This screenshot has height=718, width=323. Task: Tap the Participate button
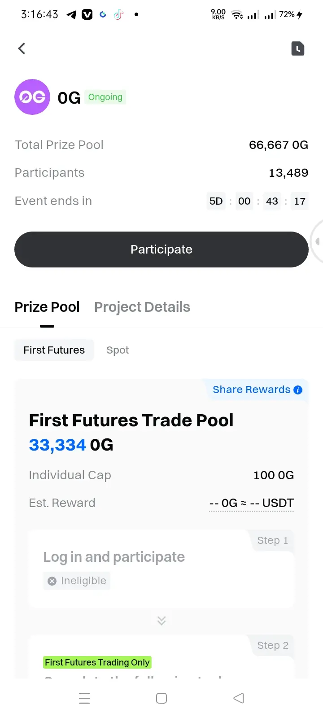click(x=161, y=250)
